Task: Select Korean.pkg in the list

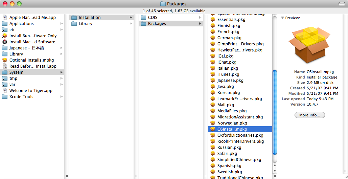Action: click(x=240, y=92)
